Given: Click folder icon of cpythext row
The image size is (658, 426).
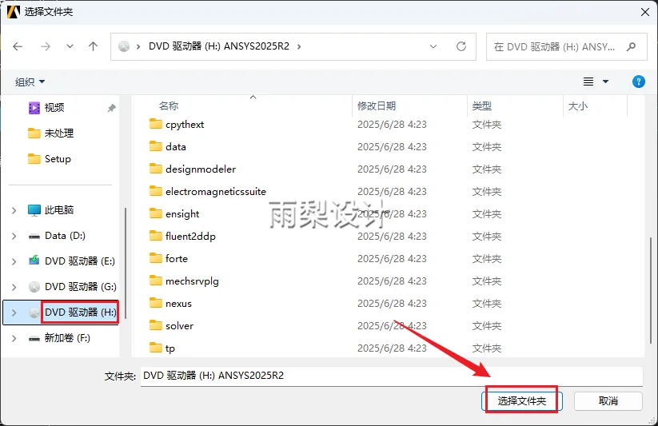Looking at the screenshot, I should (x=156, y=124).
